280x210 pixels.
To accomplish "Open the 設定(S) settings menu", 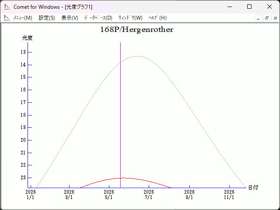I will (47, 18).
